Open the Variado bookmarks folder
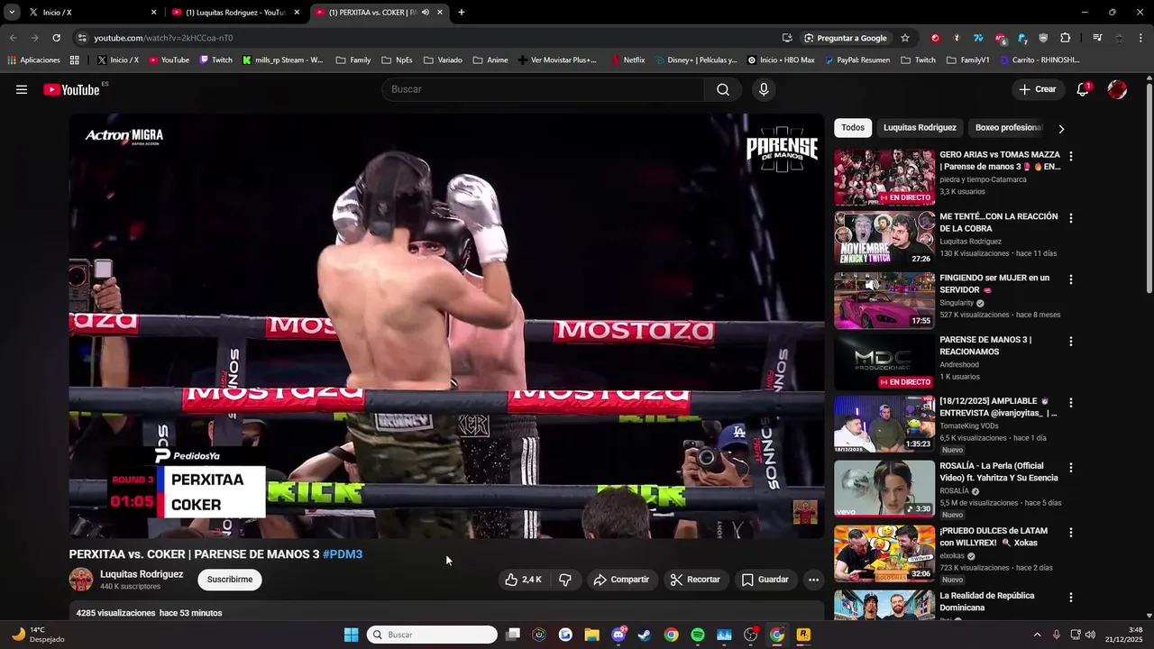The height and width of the screenshot is (649, 1154). click(x=443, y=60)
